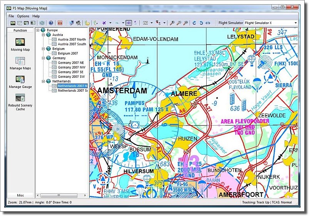Viewport: 309px width, 216px height.
Task: Collapse the Belgium tree node
Action: tap(43, 49)
